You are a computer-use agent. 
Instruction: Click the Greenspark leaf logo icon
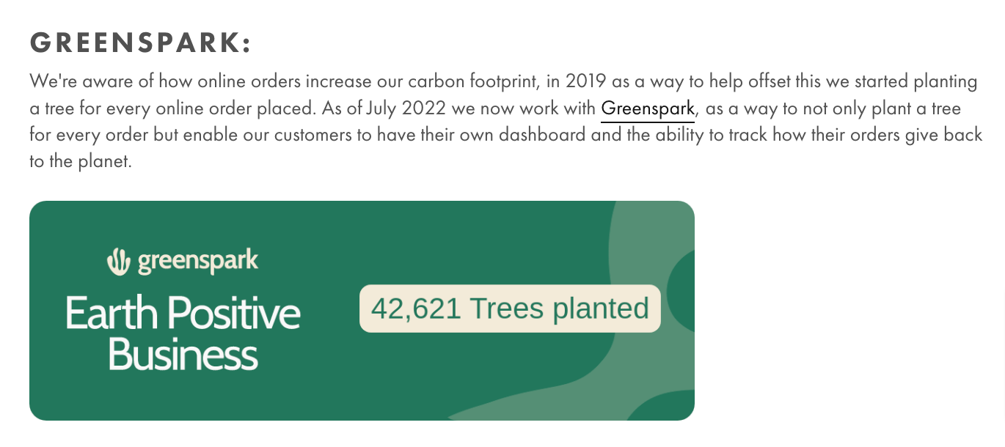pos(118,262)
